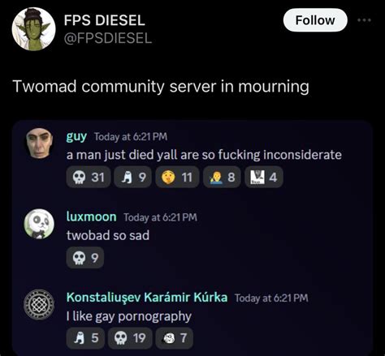Screen dimensions: 385x356
Task: Toggle skull reaction with 19 on last message
Action: click(130, 338)
